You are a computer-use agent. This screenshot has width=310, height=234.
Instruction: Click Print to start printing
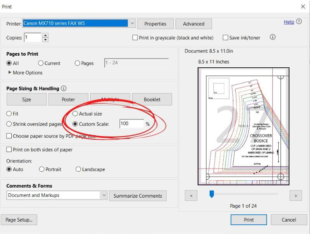(248, 220)
